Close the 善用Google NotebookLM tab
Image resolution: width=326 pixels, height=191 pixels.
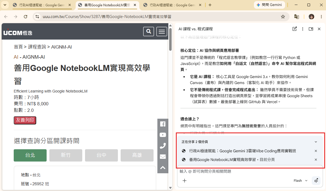pos(135,5)
